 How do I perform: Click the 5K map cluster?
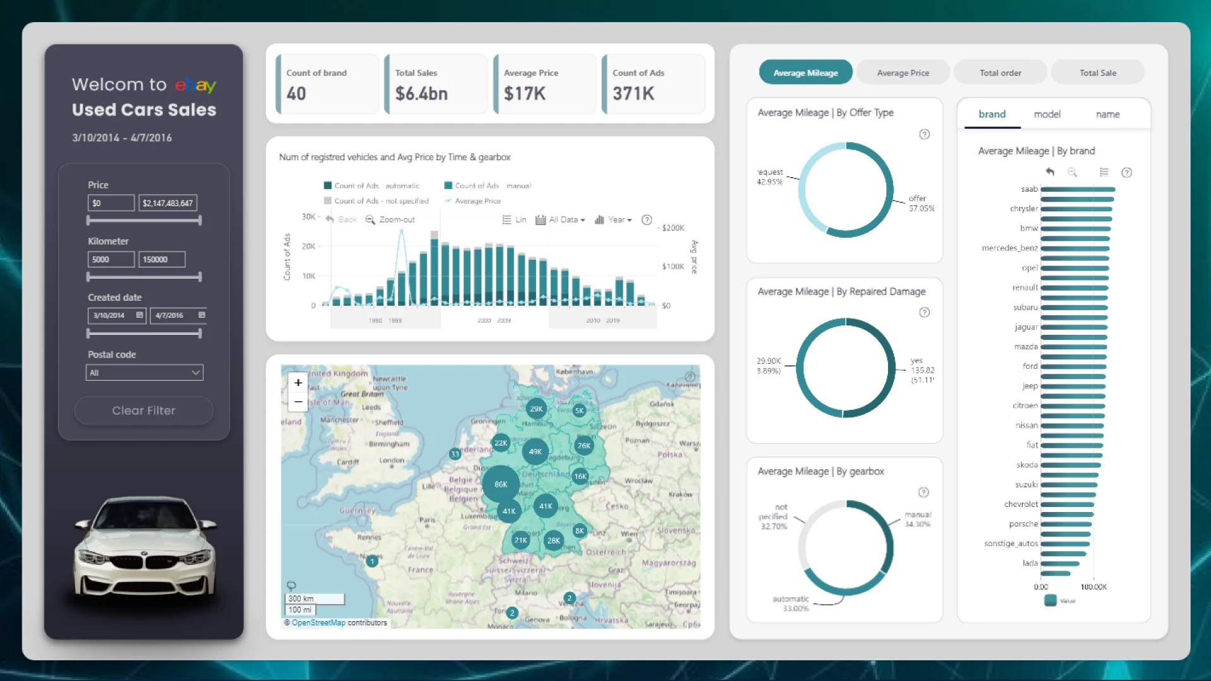click(579, 410)
